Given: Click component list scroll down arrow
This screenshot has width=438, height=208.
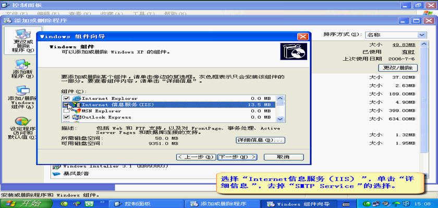Looking at the screenshot, I should [280, 119].
